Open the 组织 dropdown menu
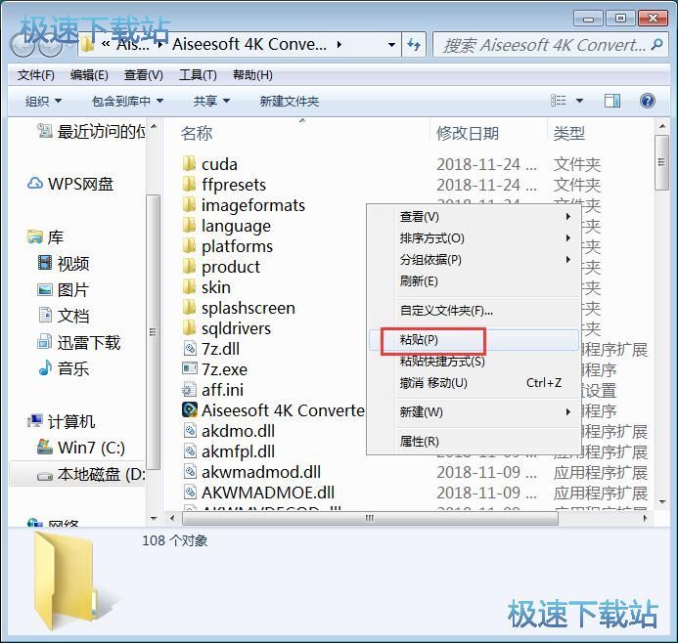This screenshot has width=678, height=643. tap(43, 101)
